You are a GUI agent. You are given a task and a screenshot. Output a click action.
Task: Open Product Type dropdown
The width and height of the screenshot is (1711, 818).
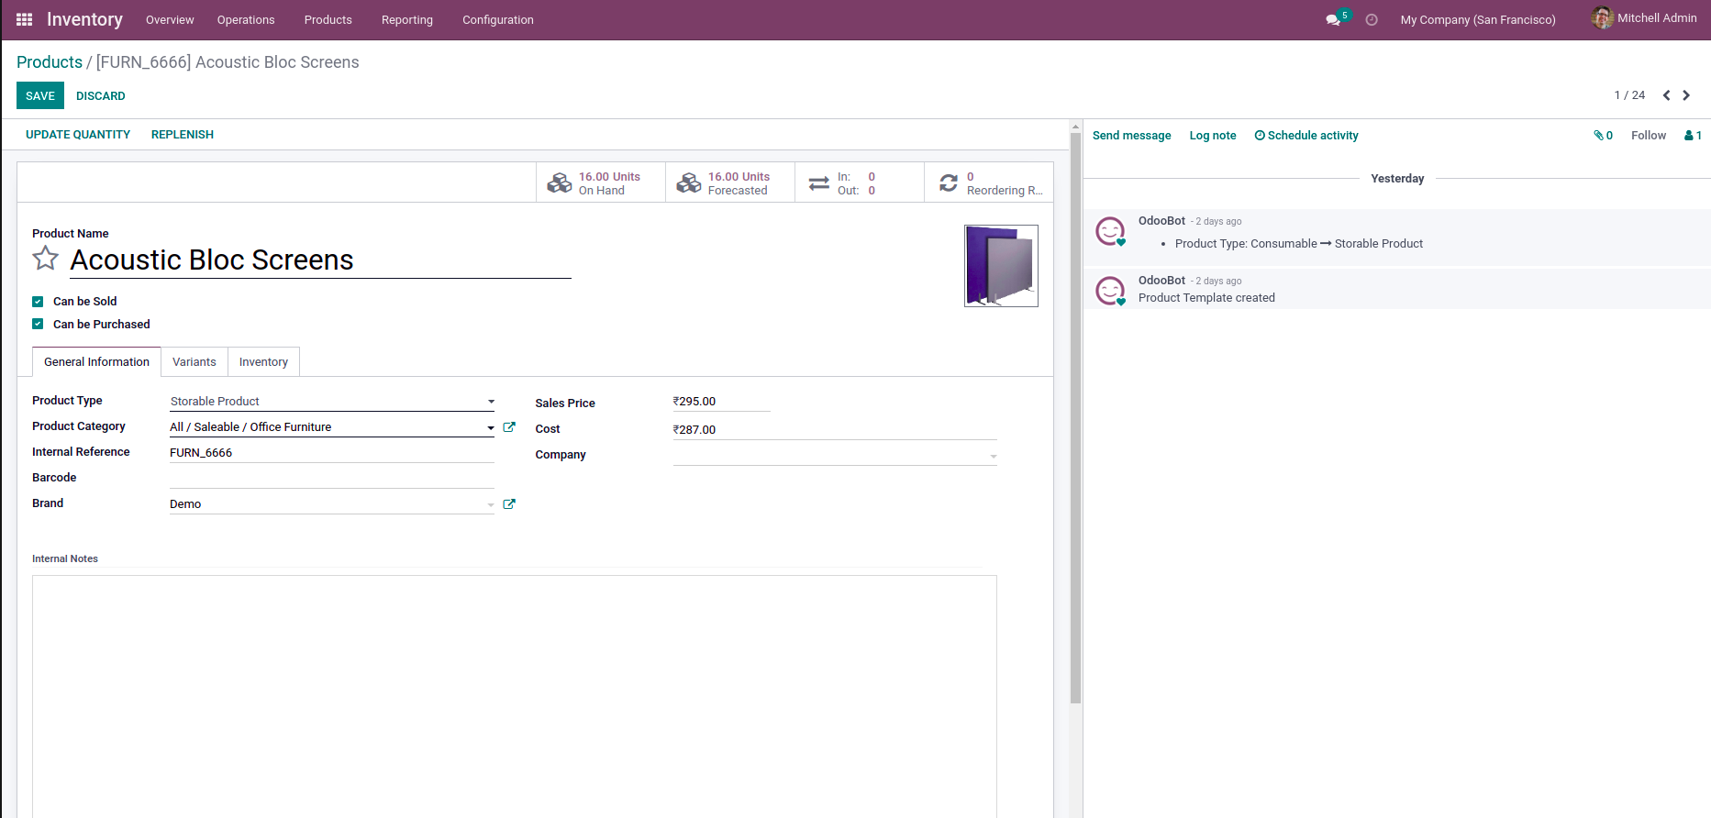point(332,402)
